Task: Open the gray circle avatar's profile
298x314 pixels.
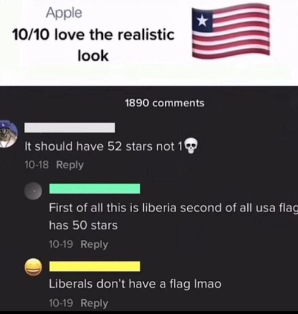Action: [x=33, y=191]
